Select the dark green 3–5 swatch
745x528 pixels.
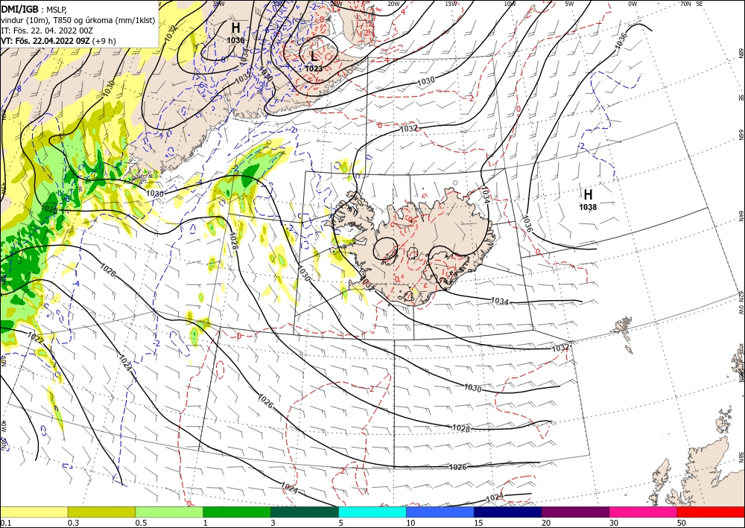(x=305, y=512)
